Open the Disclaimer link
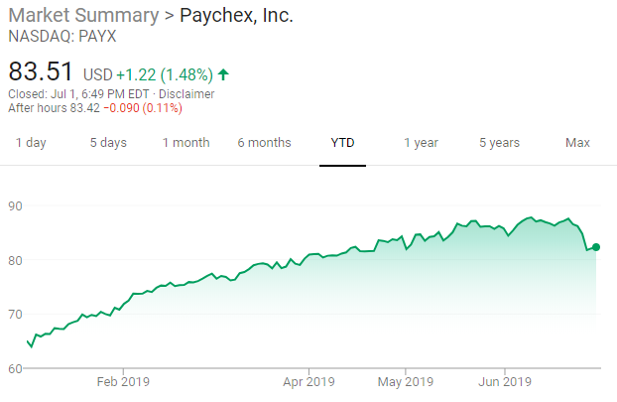Screen dimensions: 617x402 tap(187, 94)
